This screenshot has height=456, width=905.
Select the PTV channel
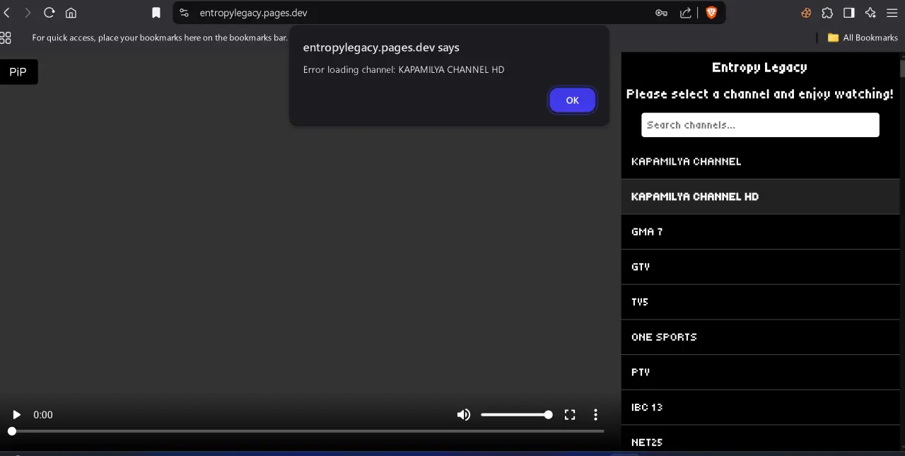click(760, 372)
